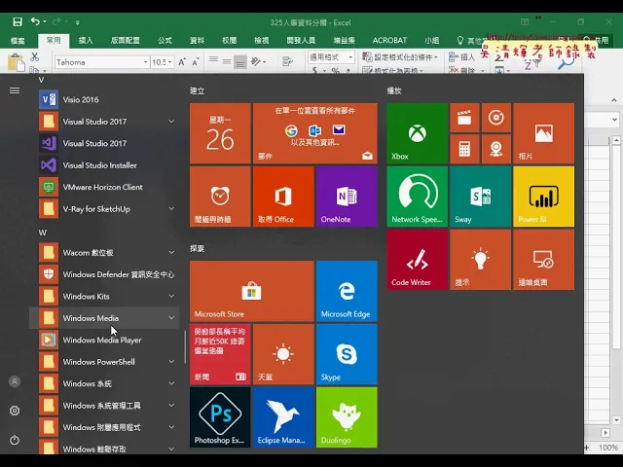The height and width of the screenshot is (467, 623).
Task: Launch OneNote tile
Action: pyautogui.click(x=347, y=197)
